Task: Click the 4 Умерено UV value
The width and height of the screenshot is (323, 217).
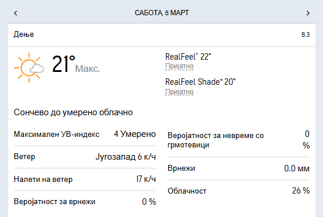Action: click(x=135, y=134)
